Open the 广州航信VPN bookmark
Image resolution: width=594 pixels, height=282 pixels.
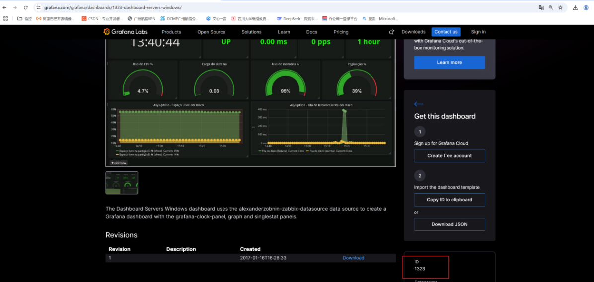point(142,18)
